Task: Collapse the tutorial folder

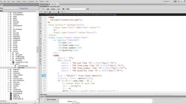Action: tap(8, 51)
